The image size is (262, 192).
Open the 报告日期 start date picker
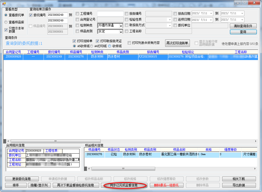tap(211, 13)
